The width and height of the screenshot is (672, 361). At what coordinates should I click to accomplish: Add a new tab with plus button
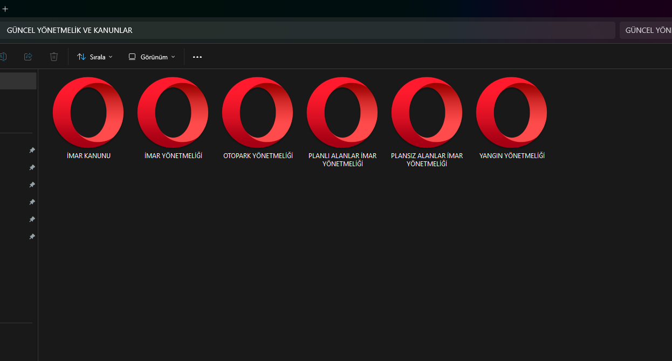coord(5,9)
